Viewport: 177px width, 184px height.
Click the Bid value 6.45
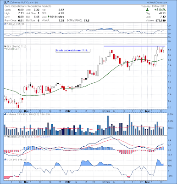pos(37,17)
